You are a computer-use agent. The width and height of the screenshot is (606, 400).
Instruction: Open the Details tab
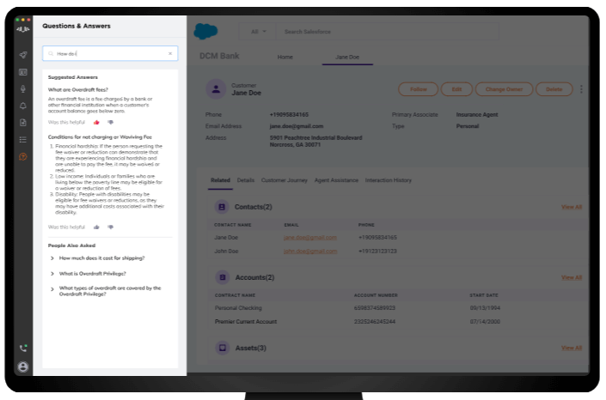point(246,180)
